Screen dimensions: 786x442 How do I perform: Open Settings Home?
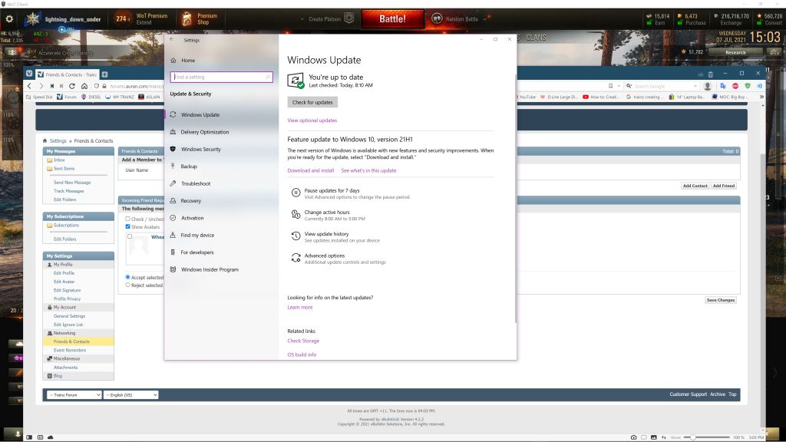click(188, 60)
